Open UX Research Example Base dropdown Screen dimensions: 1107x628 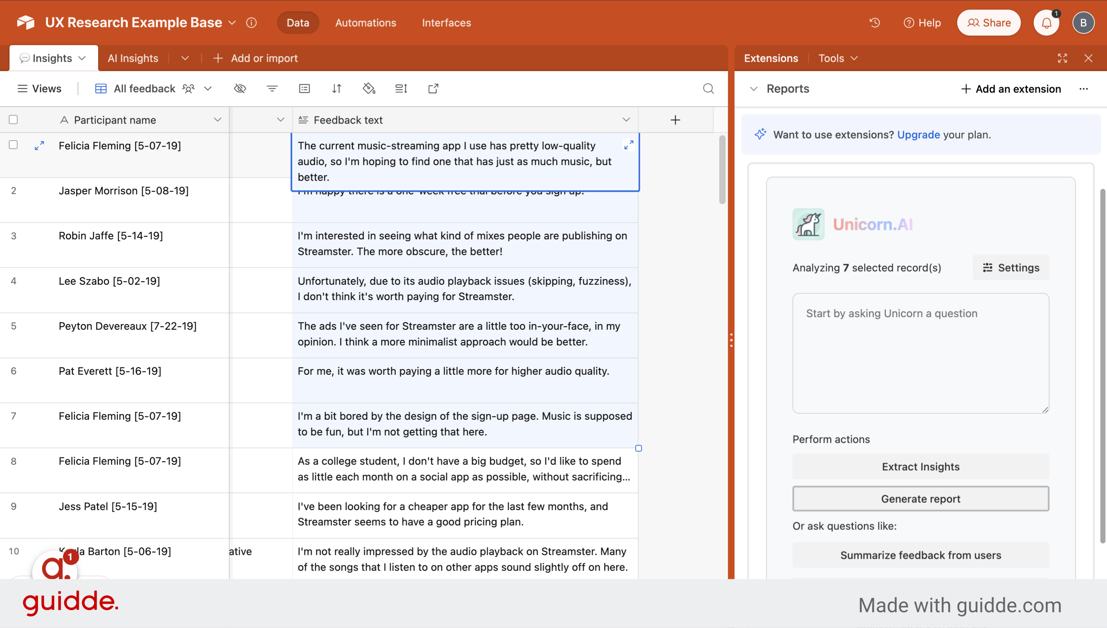coord(232,22)
